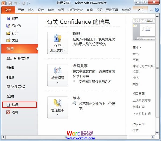Image resolution: width=161 pixels, height=141 pixels.
Task: Click the 退出 red X icon
Action: 8,112
